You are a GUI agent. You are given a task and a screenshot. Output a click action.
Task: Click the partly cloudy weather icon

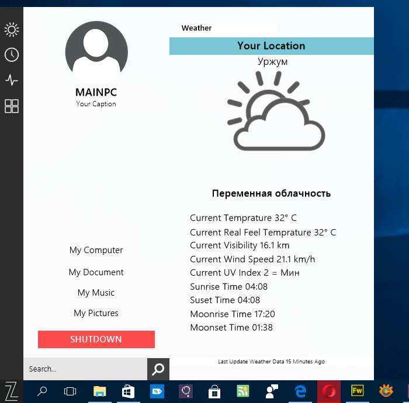click(276, 111)
